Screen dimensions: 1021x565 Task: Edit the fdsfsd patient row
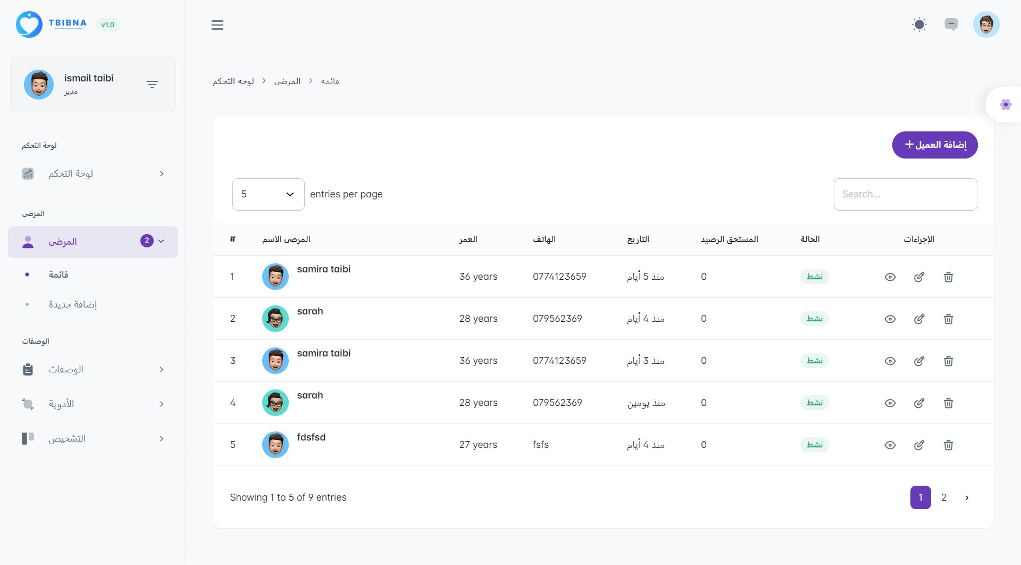pos(919,445)
